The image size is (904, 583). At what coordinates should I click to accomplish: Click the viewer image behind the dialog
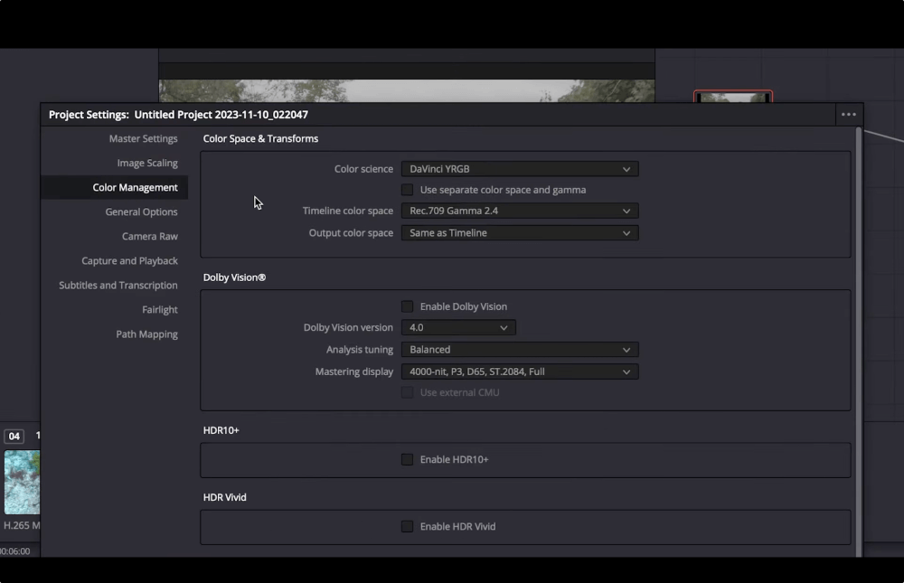pos(407,90)
